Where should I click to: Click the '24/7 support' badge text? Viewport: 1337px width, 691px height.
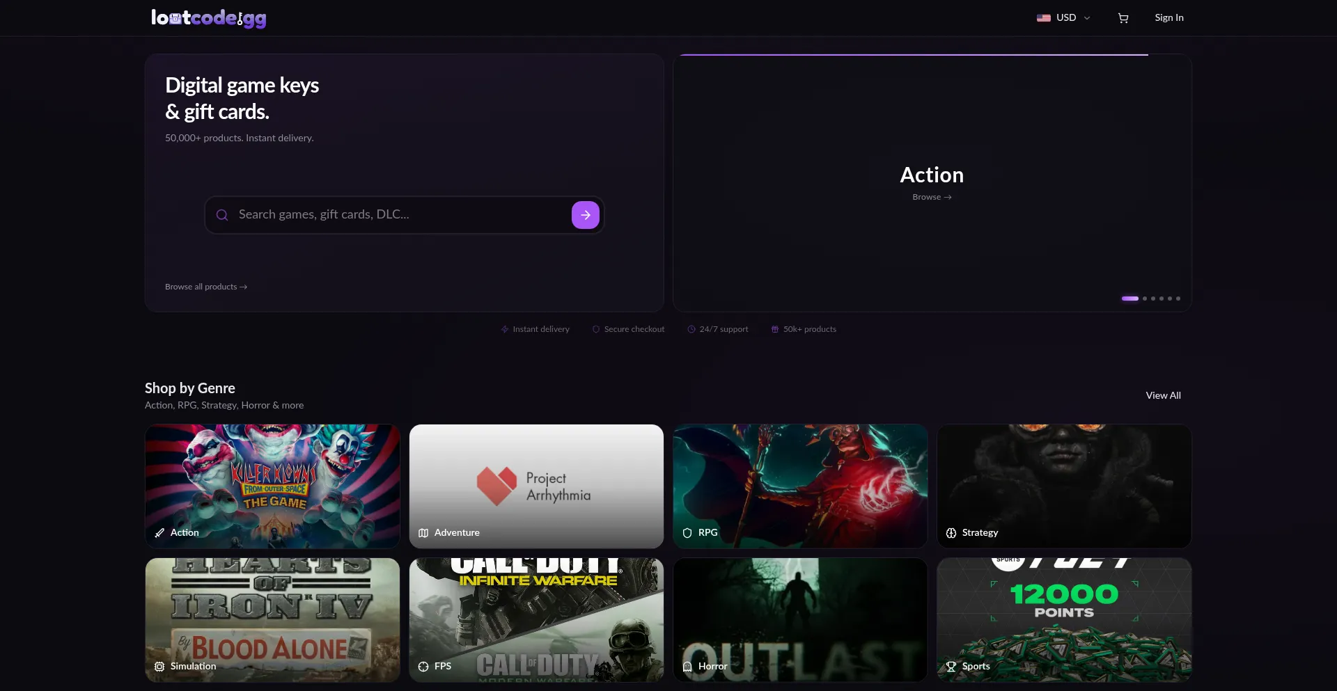click(724, 329)
